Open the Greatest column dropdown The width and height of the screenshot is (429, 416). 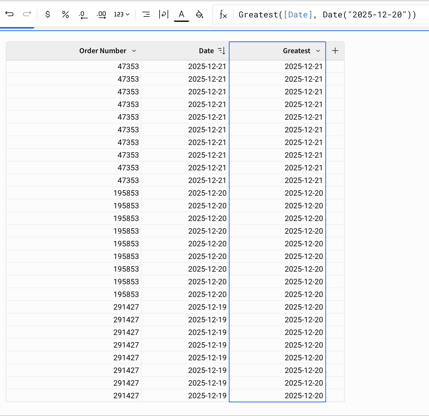(x=318, y=51)
